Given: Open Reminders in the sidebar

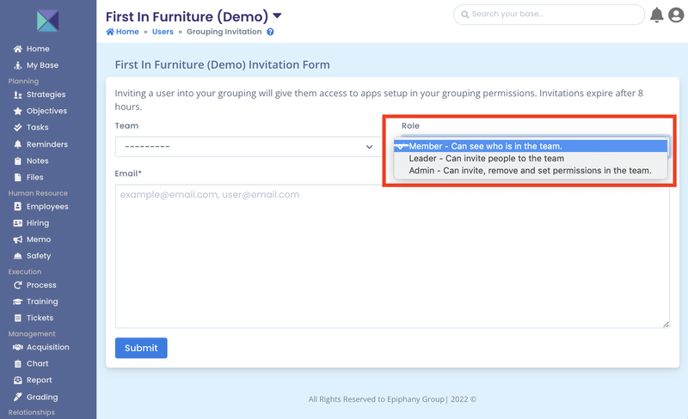Looking at the screenshot, I should [x=46, y=144].
